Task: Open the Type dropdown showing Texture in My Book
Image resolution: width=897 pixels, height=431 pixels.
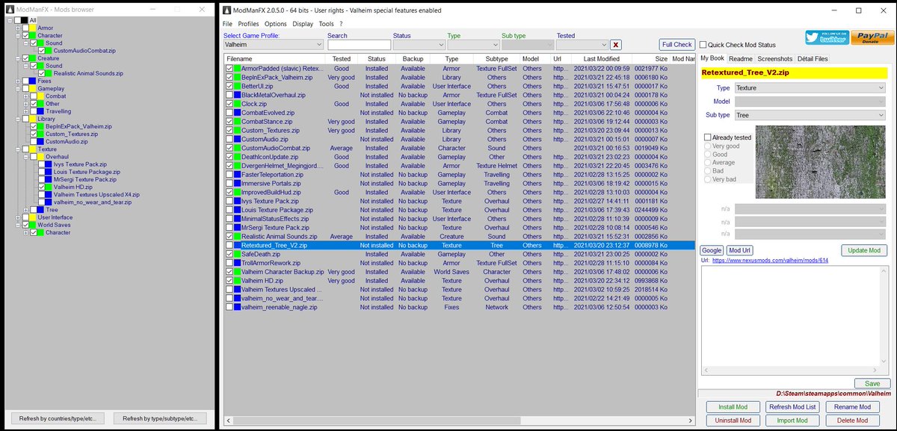Action: coord(810,87)
